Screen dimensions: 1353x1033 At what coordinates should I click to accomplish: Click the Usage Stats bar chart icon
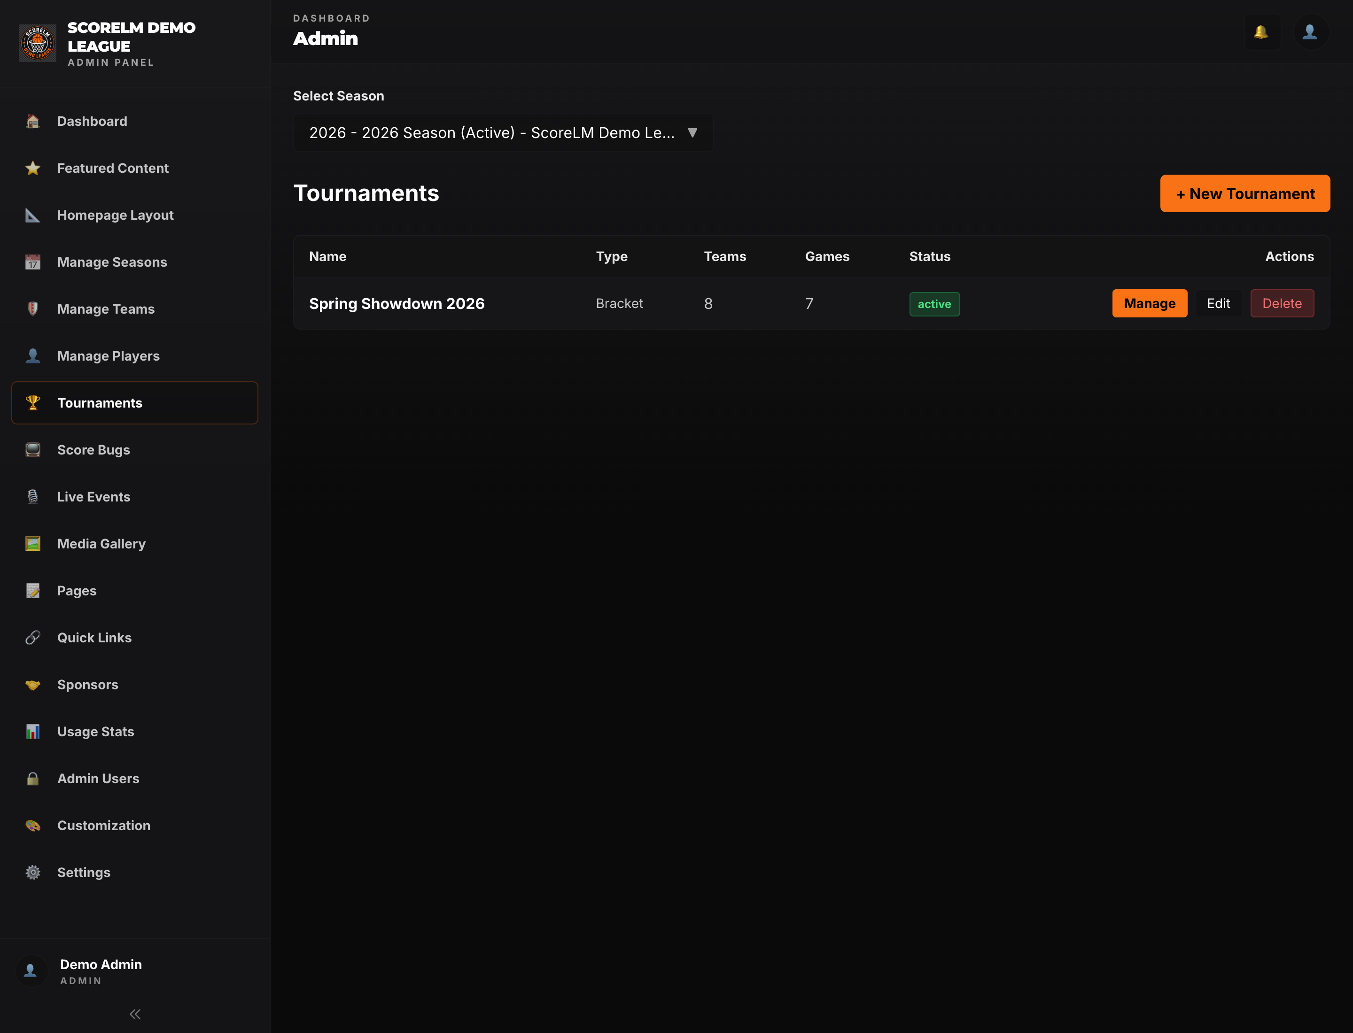pyautogui.click(x=32, y=731)
